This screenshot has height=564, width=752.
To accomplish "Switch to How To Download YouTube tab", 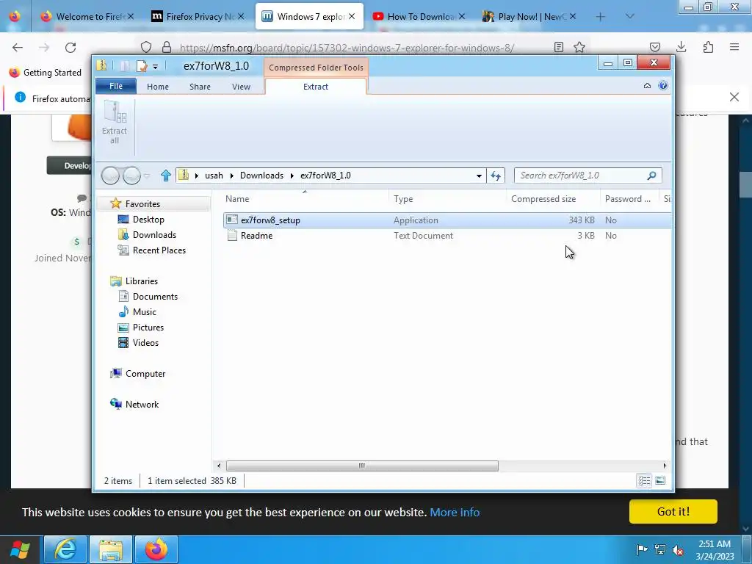I will (x=419, y=16).
